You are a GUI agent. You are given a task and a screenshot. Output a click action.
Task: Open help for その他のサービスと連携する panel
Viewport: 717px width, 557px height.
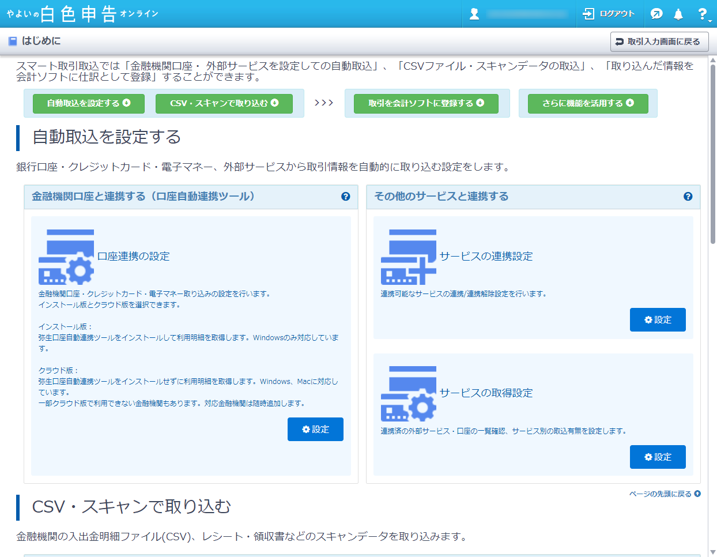point(688,197)
